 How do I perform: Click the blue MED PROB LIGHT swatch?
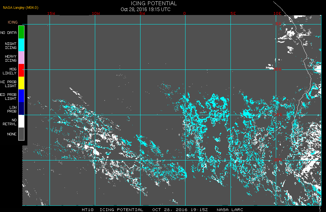coord(22,96)
